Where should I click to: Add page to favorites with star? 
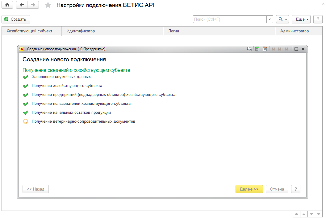coord(48,5)
